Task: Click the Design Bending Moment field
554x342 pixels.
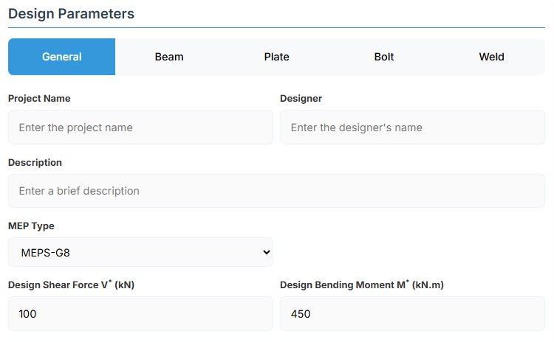Action: [x=412, y=314]
